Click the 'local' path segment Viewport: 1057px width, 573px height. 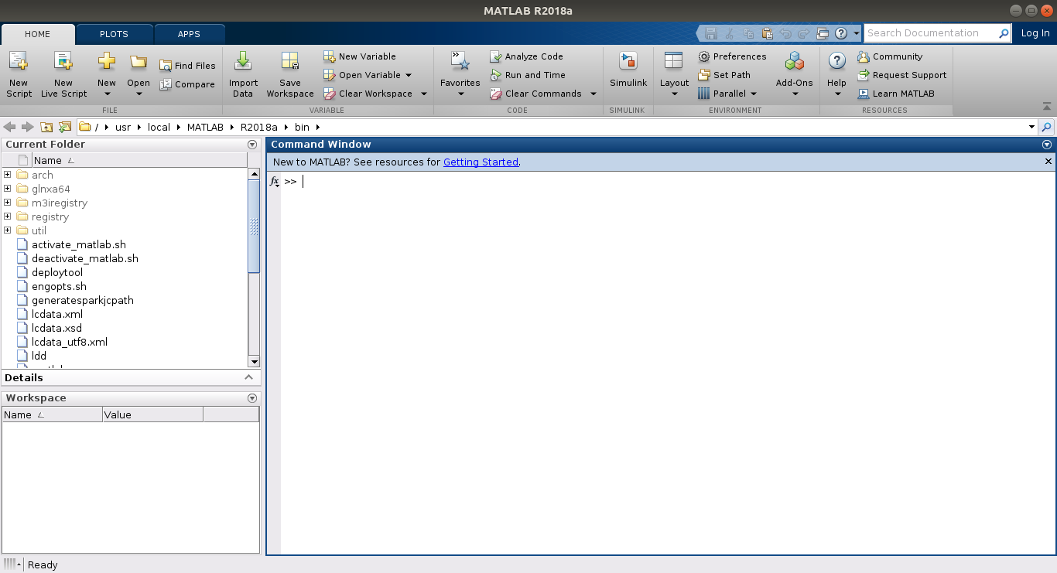coord(159,127)
